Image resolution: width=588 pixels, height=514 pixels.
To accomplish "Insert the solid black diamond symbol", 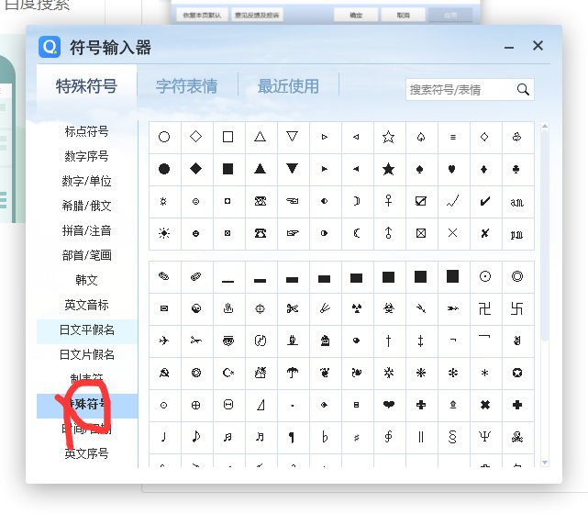I will [196, 169].
